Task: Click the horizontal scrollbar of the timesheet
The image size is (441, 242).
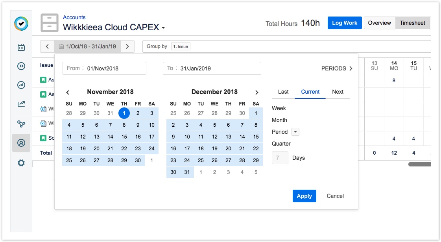Action: tap(419, 164)
